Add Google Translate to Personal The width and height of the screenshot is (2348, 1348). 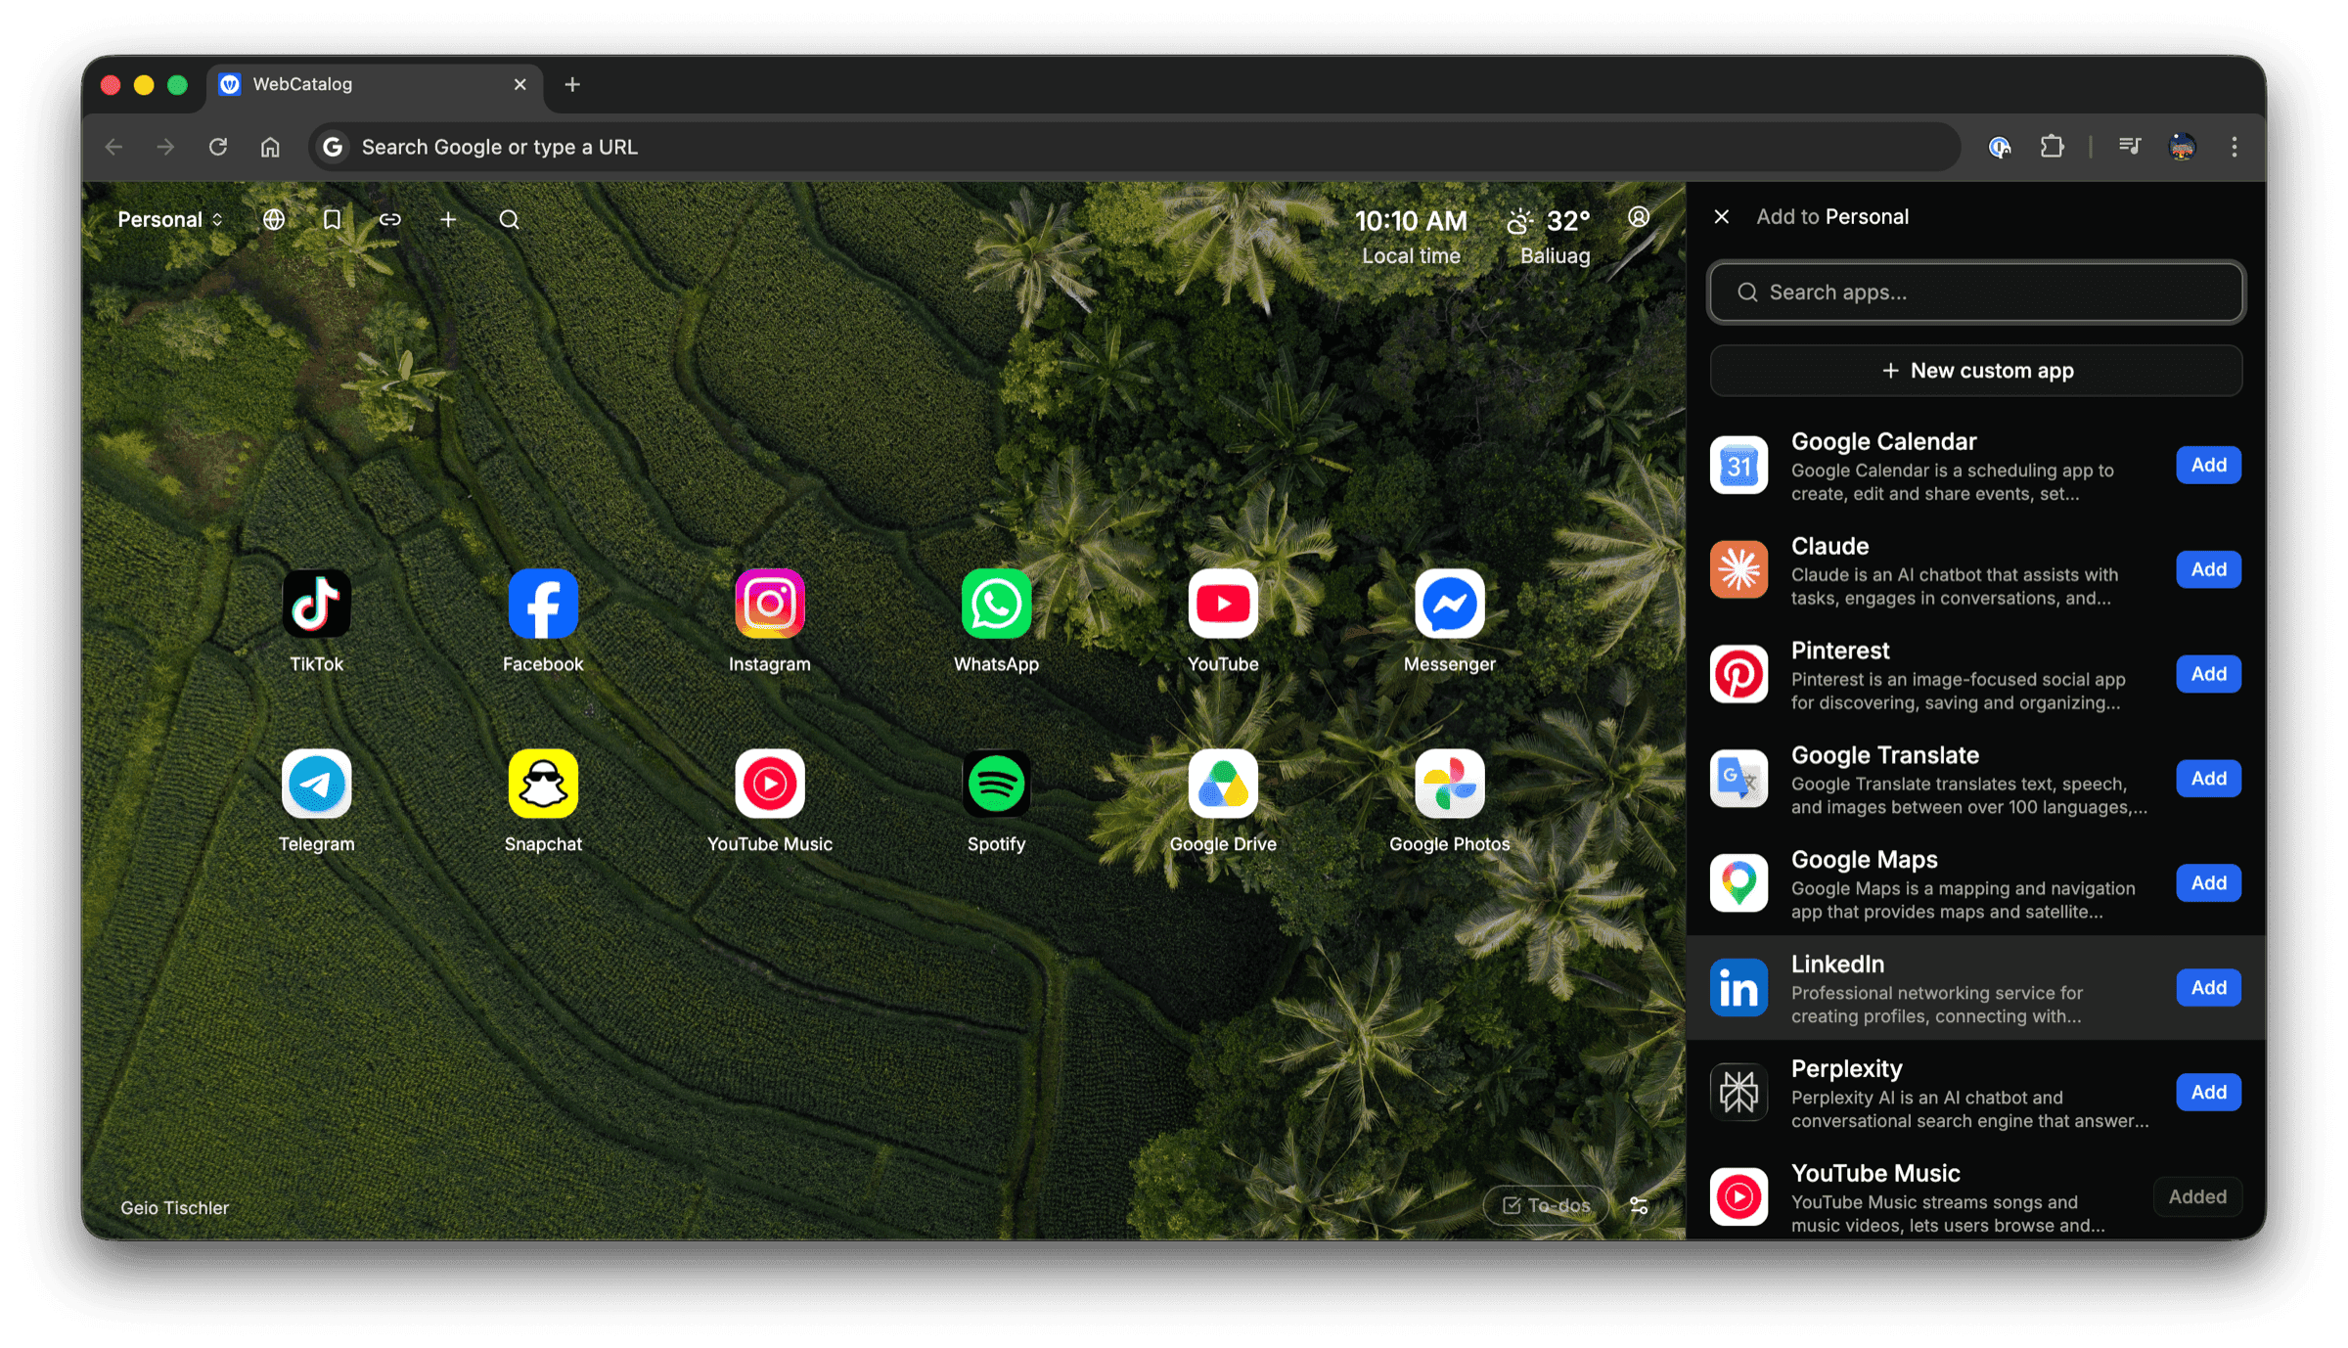[x=2208, y=779]
